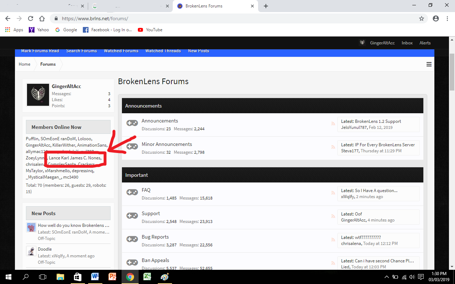
Task: Click the RSS feed icon beside Announcements
Action: (333, 124)
